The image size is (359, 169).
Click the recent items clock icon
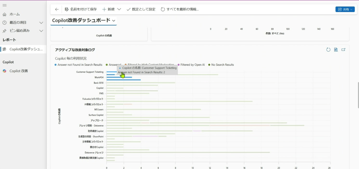coord(4,23)
